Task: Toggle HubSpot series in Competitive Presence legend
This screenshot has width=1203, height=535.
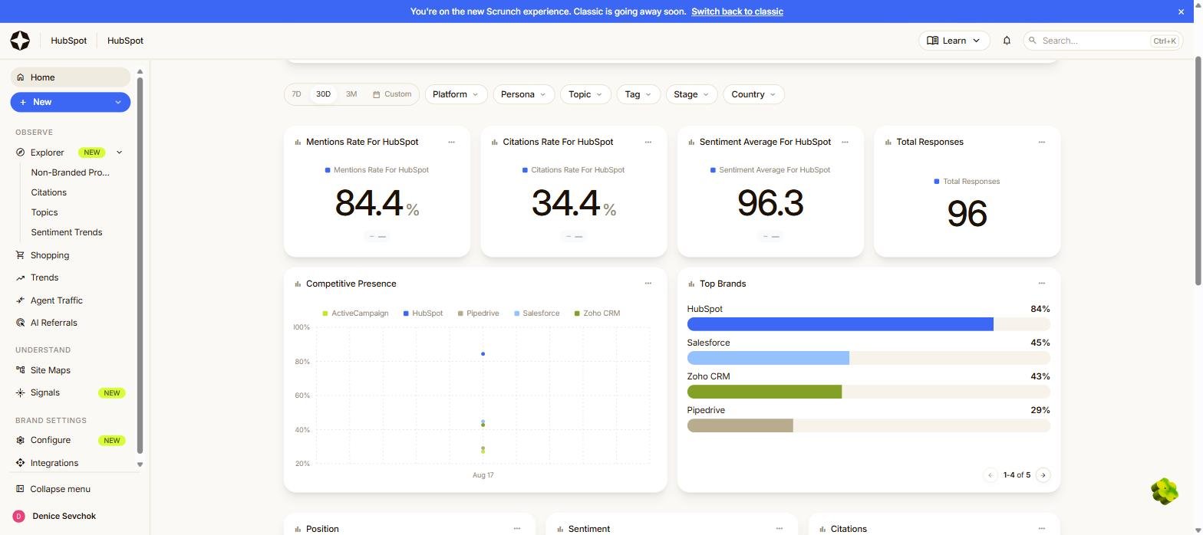Action: (423, 313)
